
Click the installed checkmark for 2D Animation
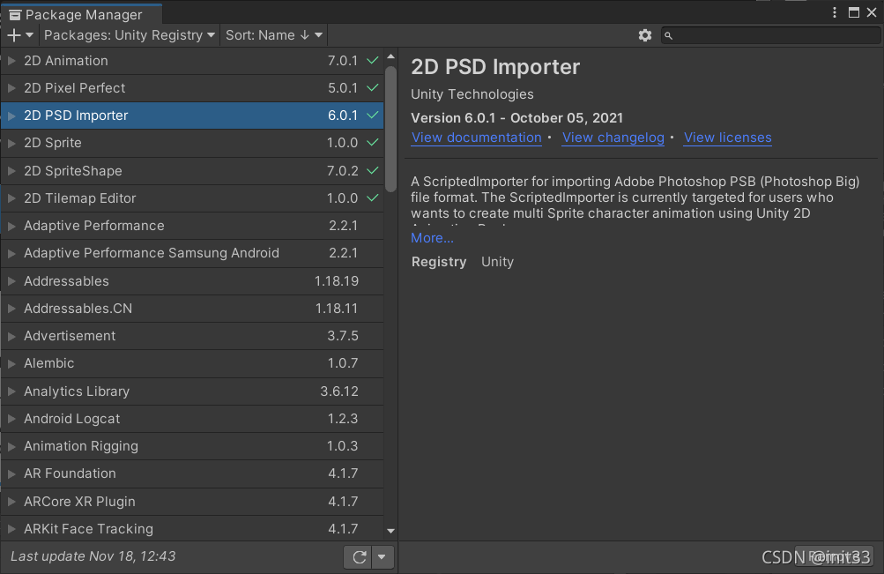(372, 60)
